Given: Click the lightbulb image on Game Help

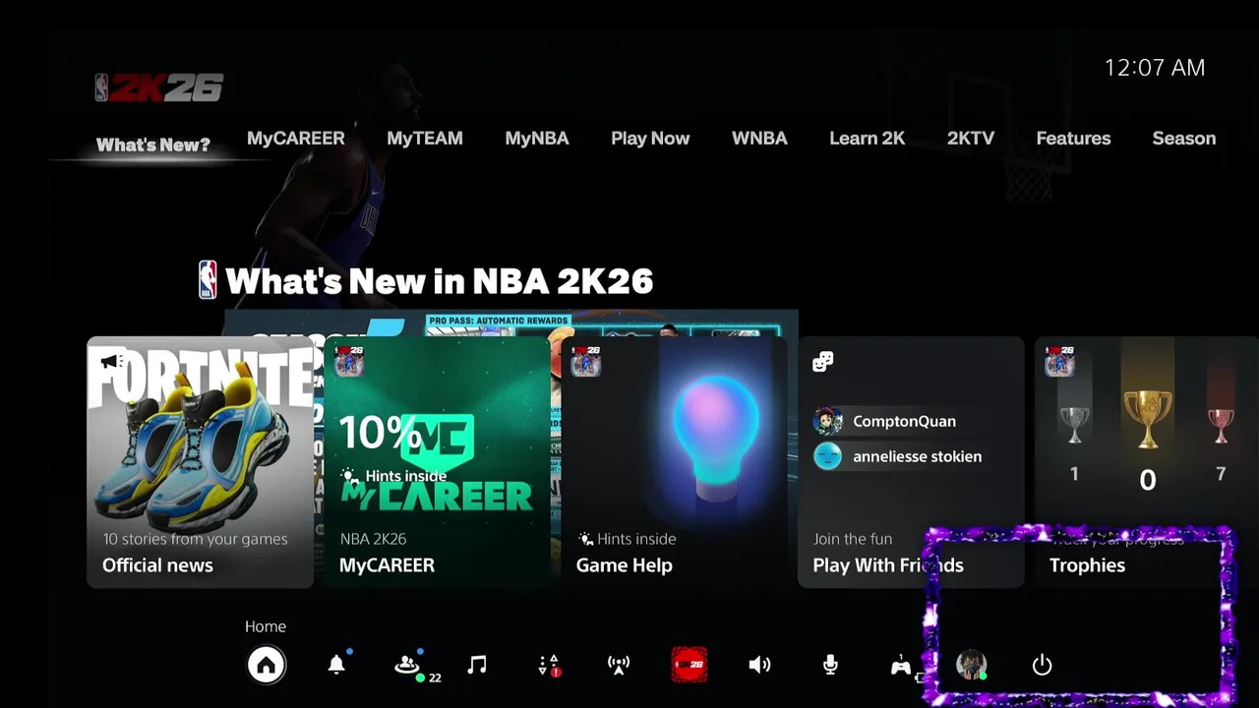Looking at the screenshot, I should [716, 437].
